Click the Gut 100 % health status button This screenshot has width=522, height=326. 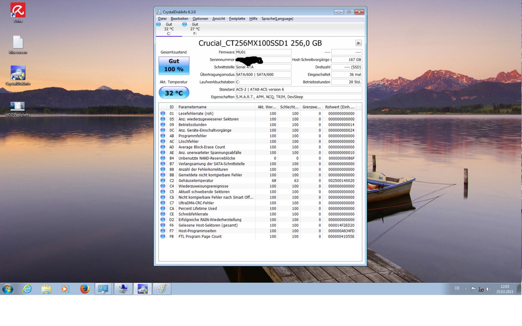coord(174,66)
